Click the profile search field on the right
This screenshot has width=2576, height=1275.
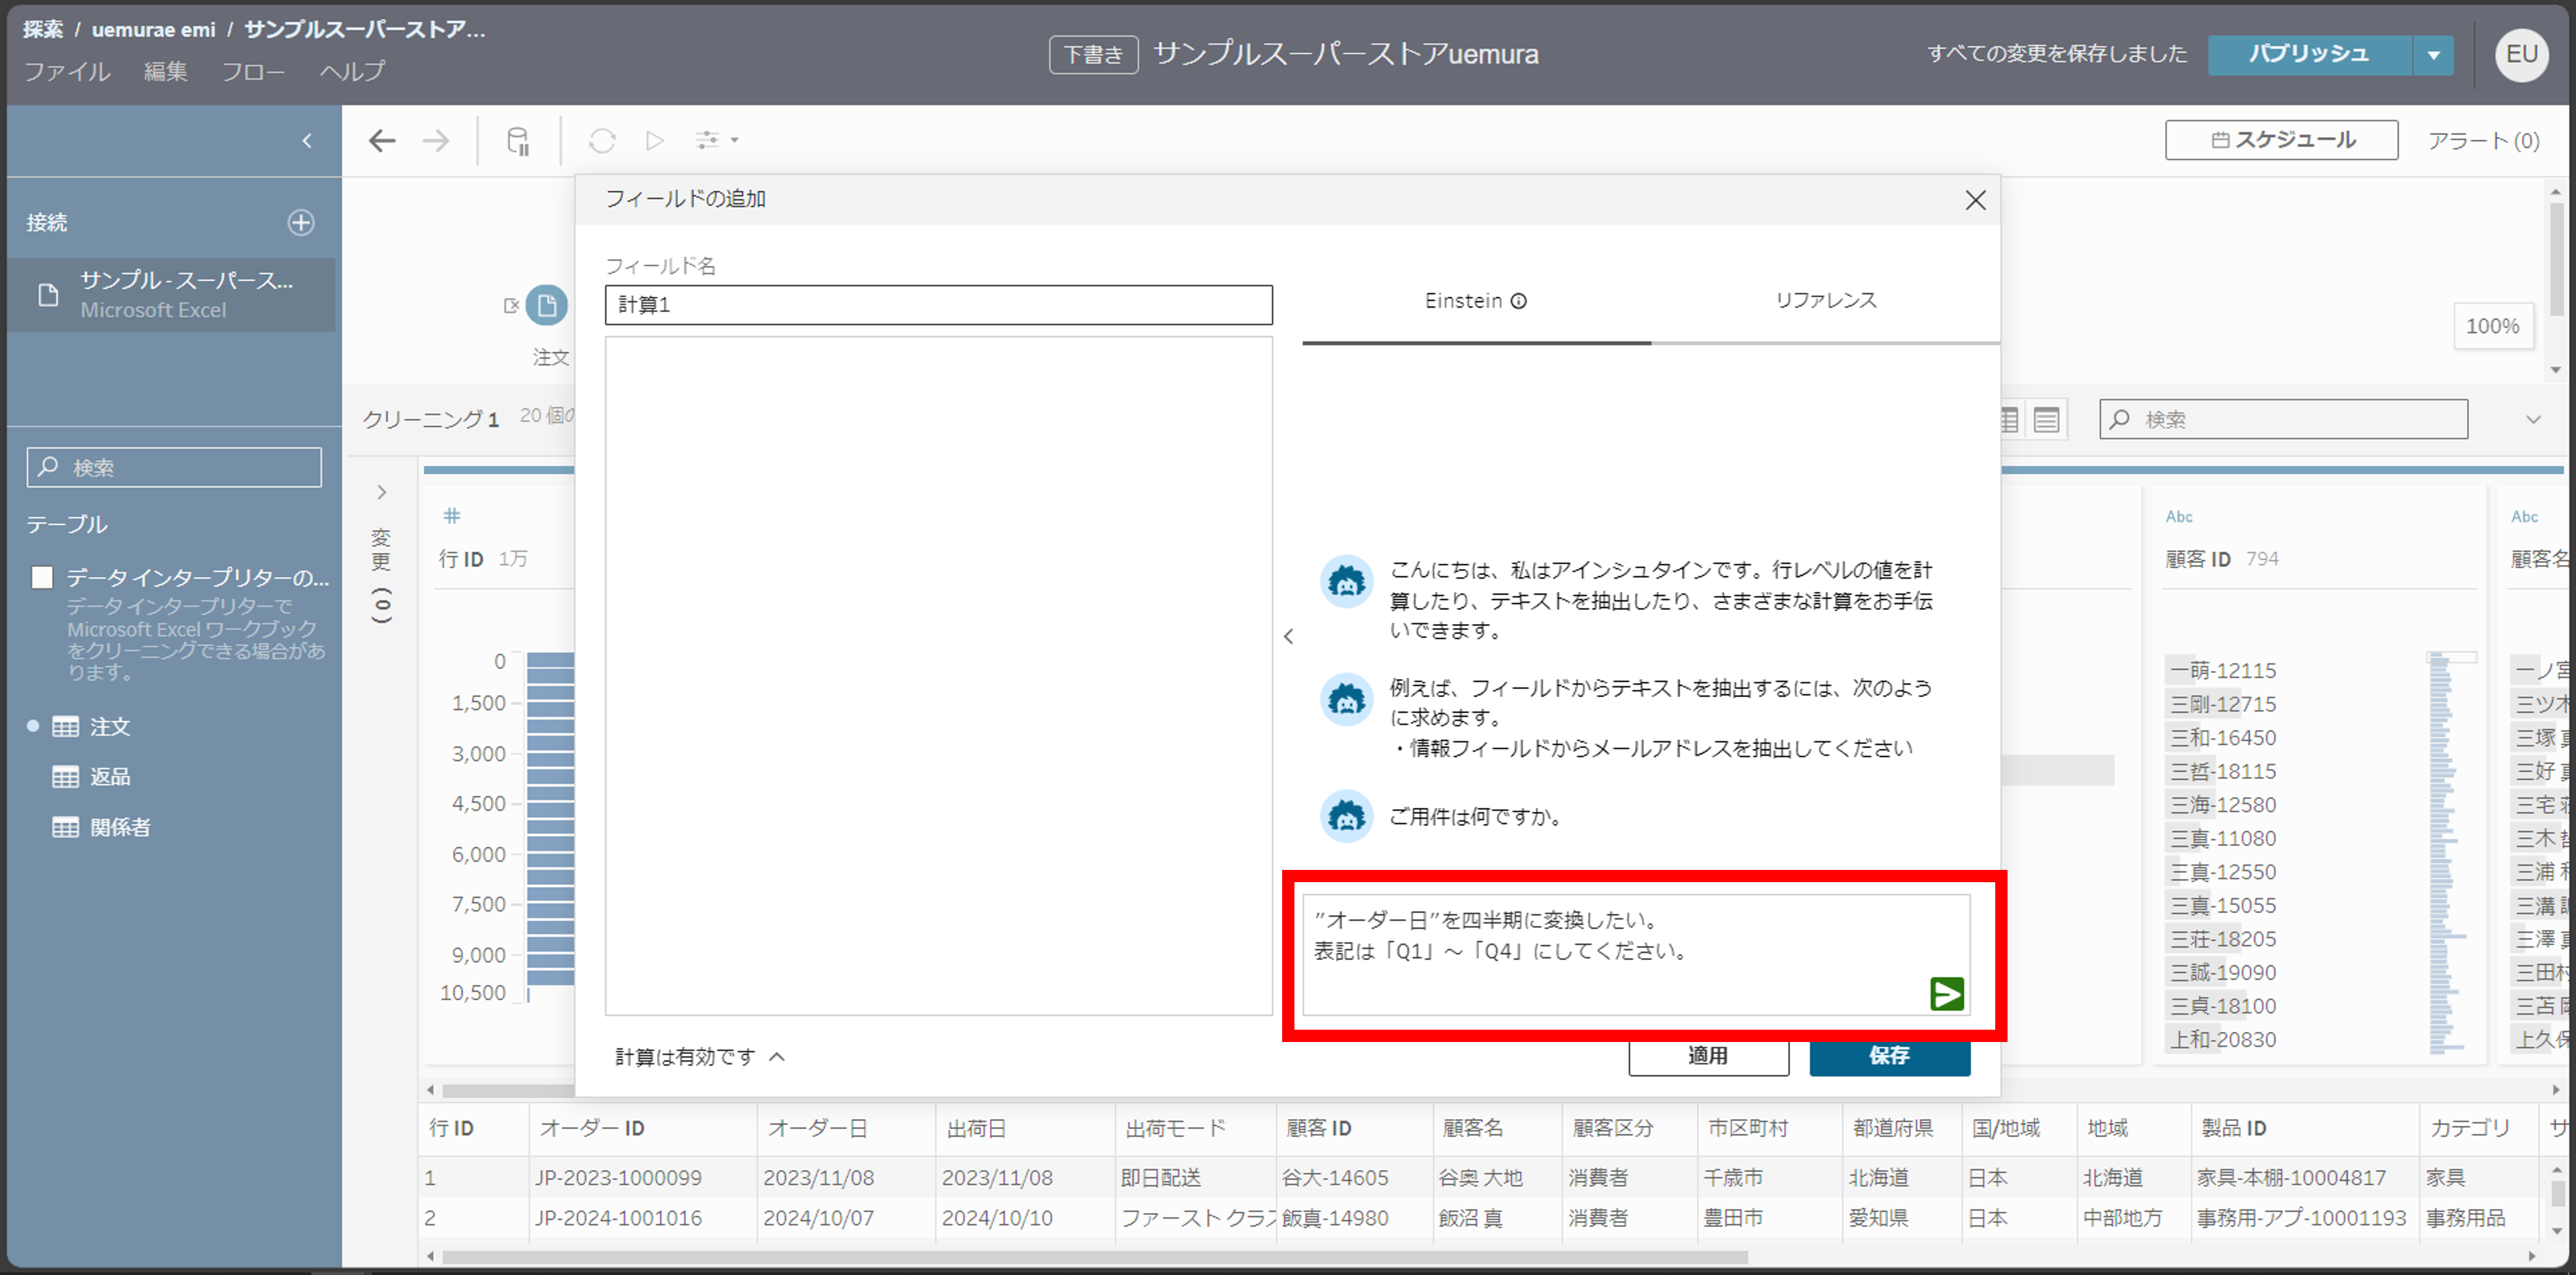2283,419
